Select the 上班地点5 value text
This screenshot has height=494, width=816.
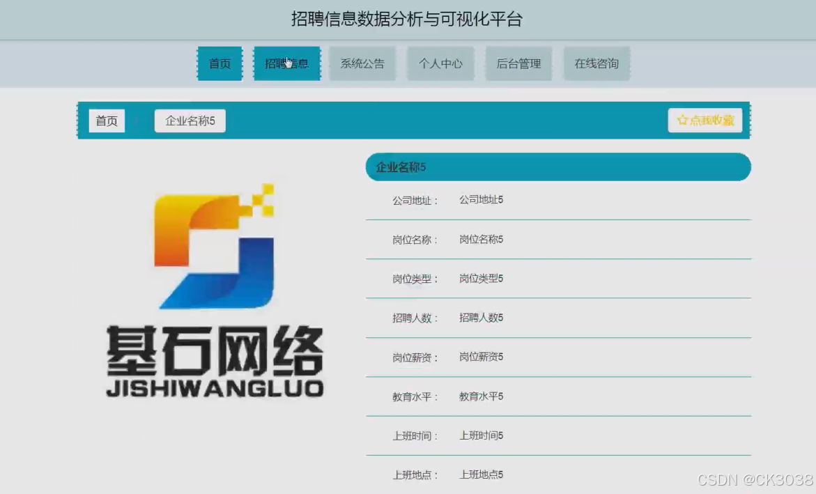point(481,474)
